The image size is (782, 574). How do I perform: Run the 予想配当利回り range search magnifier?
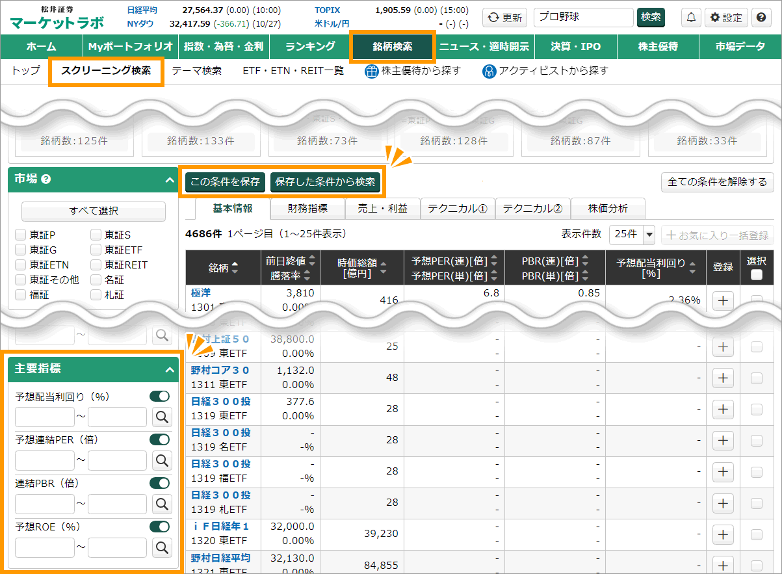161,417
